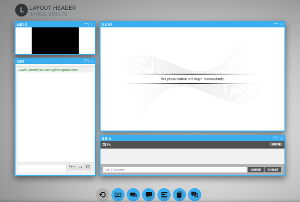Maximize the Audio panel

click(x=86, y=25)
